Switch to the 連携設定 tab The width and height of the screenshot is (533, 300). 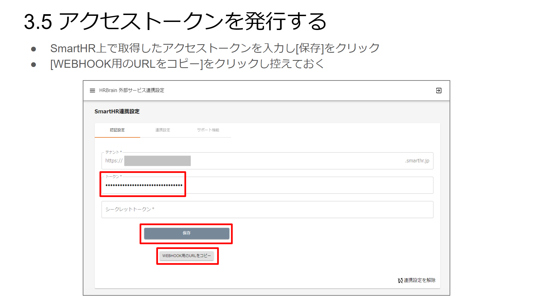[163, 130]
